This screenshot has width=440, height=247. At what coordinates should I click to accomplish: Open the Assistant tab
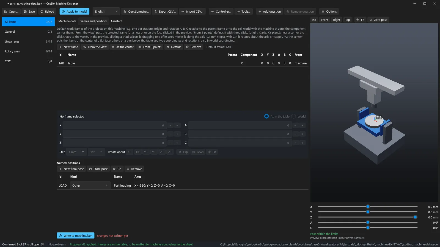point(116,21)
